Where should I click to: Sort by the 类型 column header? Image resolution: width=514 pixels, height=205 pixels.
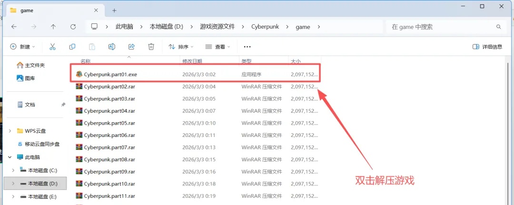pos(246,61)
